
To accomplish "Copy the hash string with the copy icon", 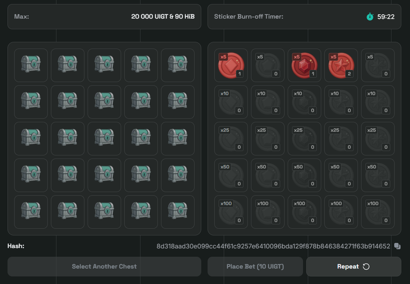I will [x=397, y=246].
